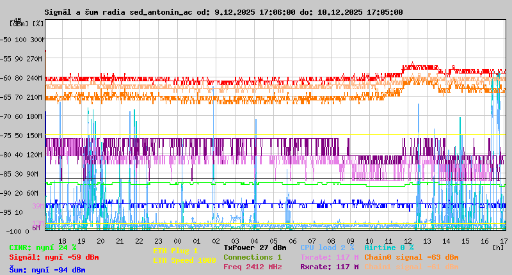The image size is (512, 275).
Task: Click the green CINR legend label
Action: pyautogui.click(x=43, y=247)
